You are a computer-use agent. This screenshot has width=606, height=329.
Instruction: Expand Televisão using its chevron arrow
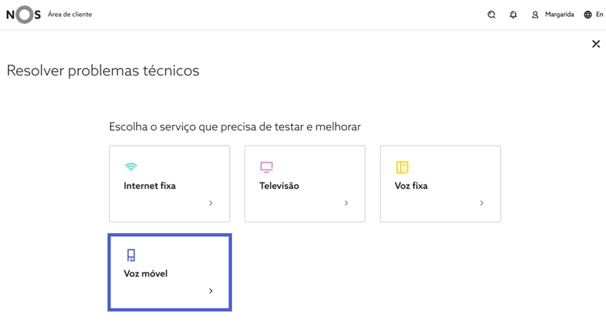[x=346, y=203]
